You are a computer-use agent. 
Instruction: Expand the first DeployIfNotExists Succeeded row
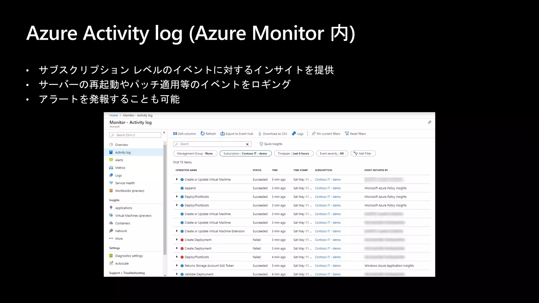177,196
